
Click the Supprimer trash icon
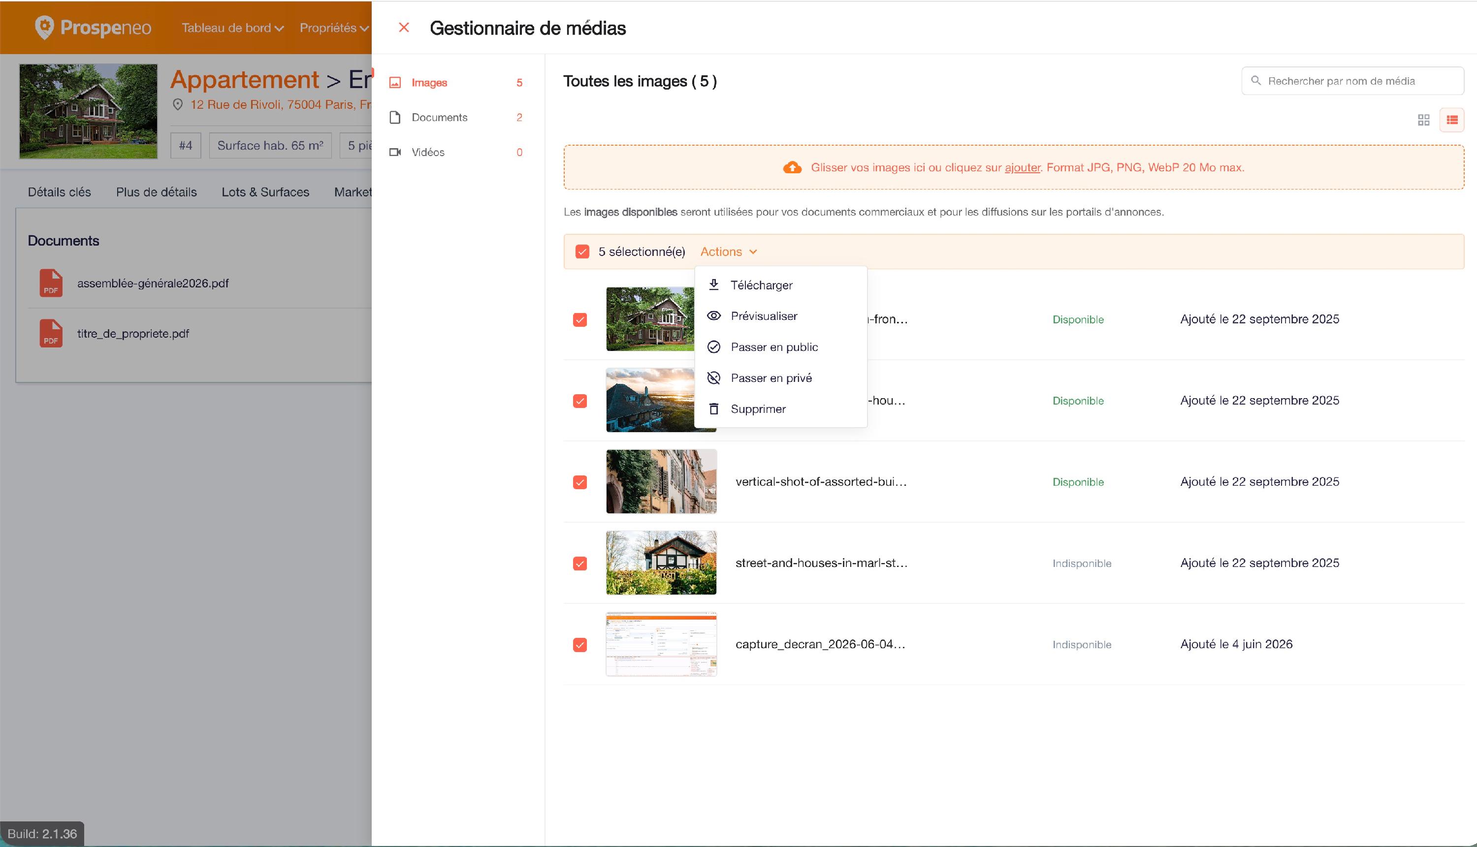(714, 409)
